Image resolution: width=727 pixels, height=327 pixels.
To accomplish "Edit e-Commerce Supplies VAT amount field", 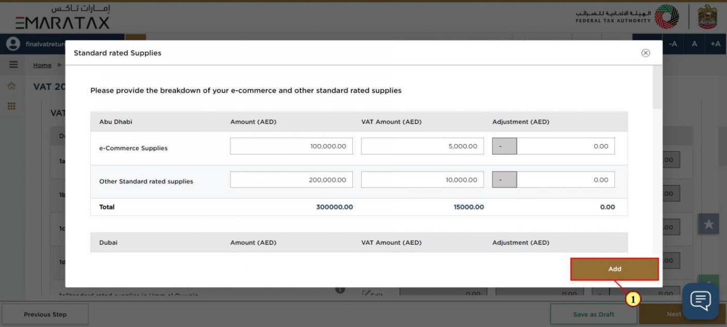I will [x=423, y=146].
